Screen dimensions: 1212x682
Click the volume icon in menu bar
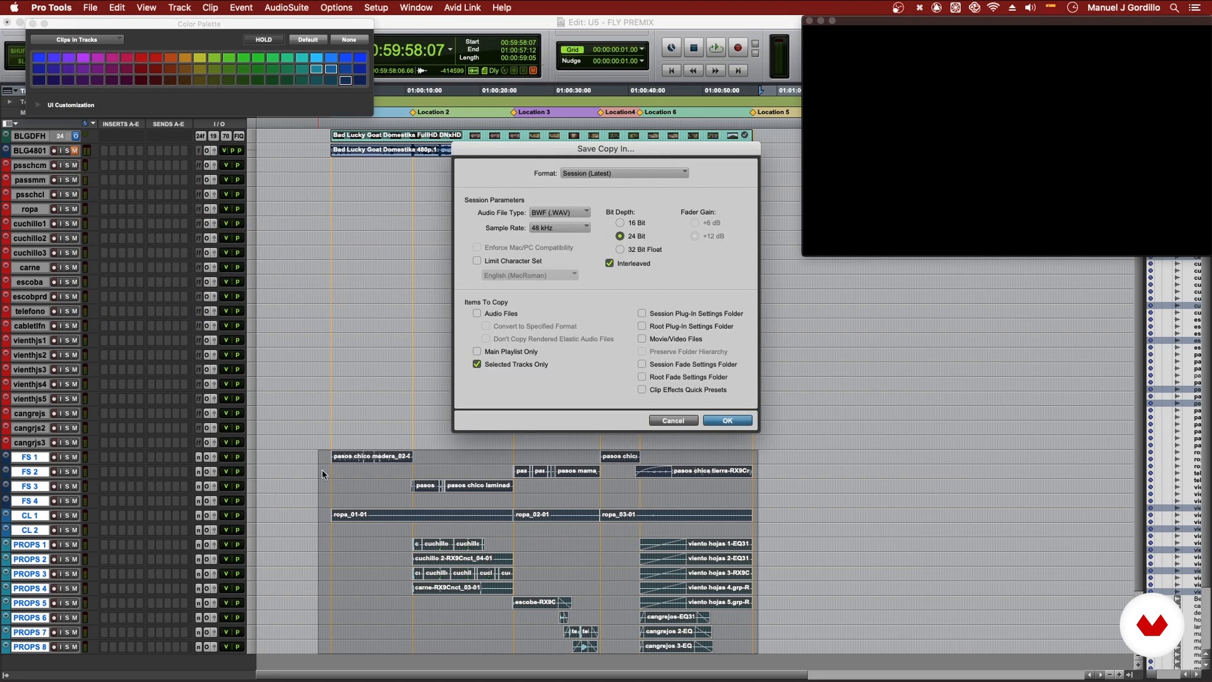click(x=1030, y=8)
